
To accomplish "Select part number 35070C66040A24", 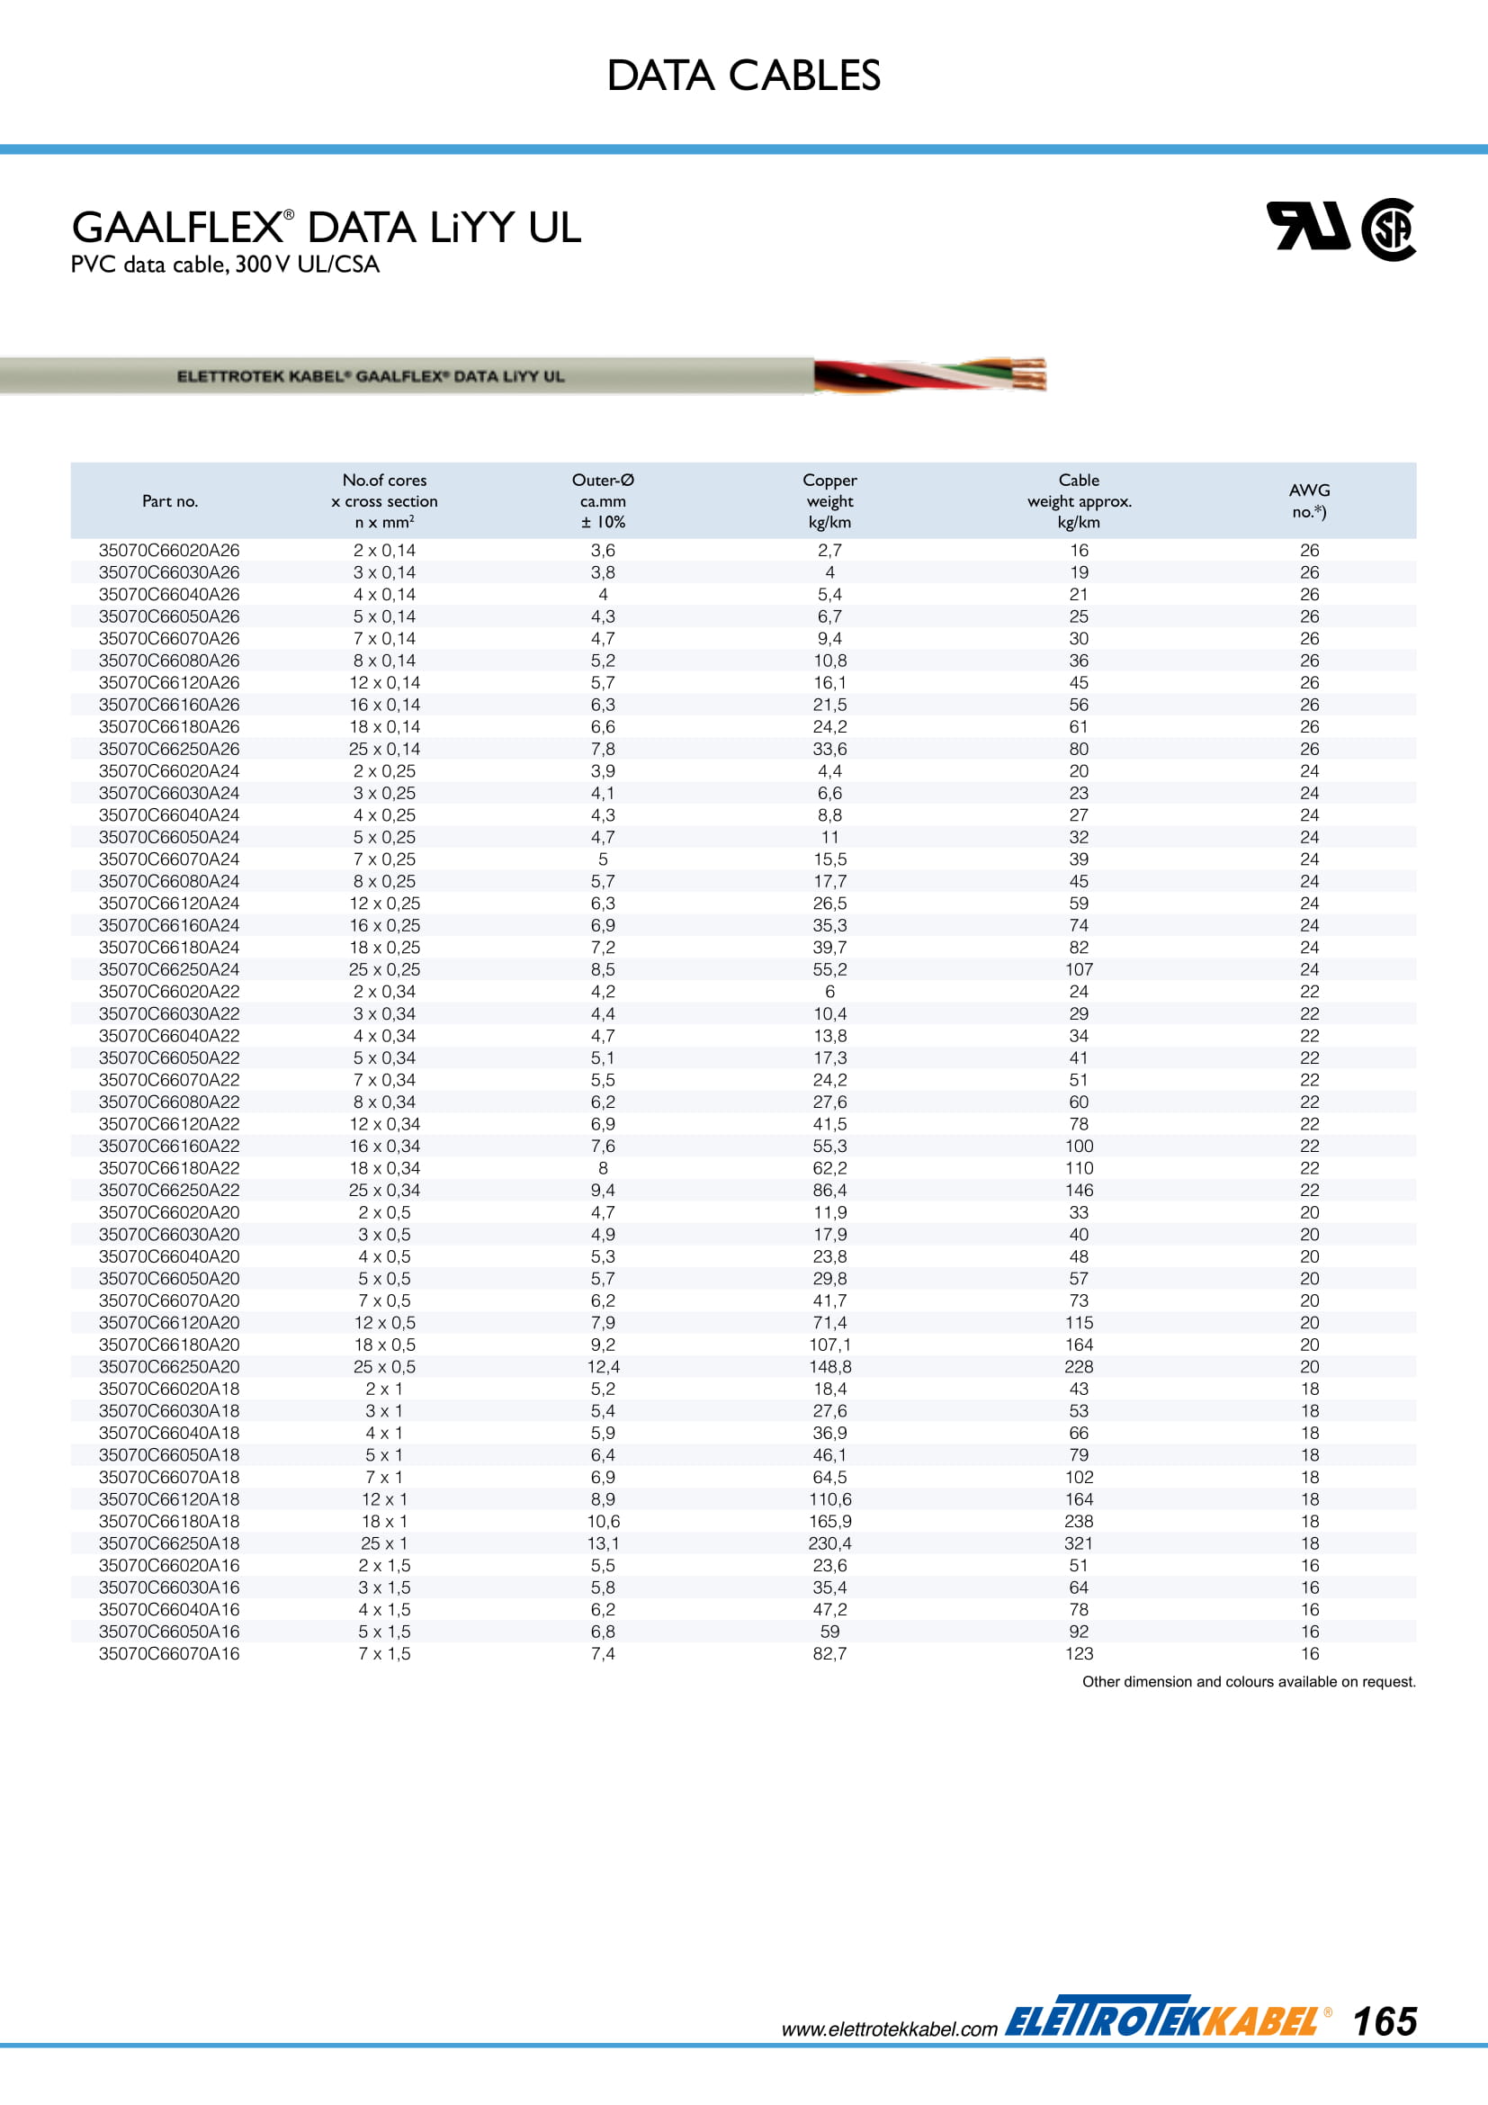I will pos(169,815).
